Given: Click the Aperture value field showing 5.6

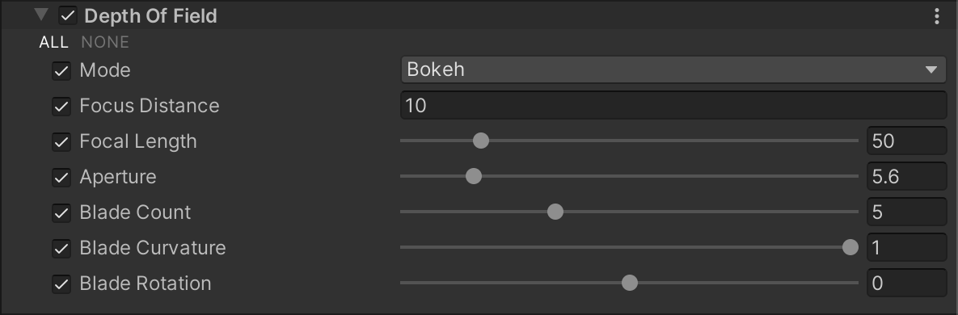Looking at the screenshot, I should 907,176.
